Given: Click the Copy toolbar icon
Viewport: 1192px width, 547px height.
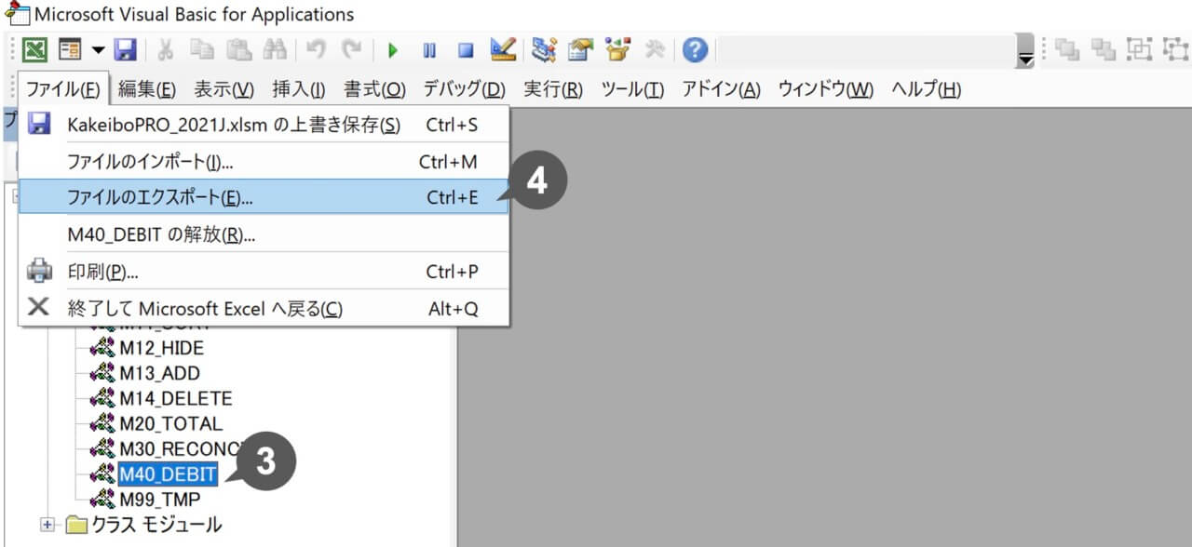Looking at the screenshot, I should coord(200,49).
